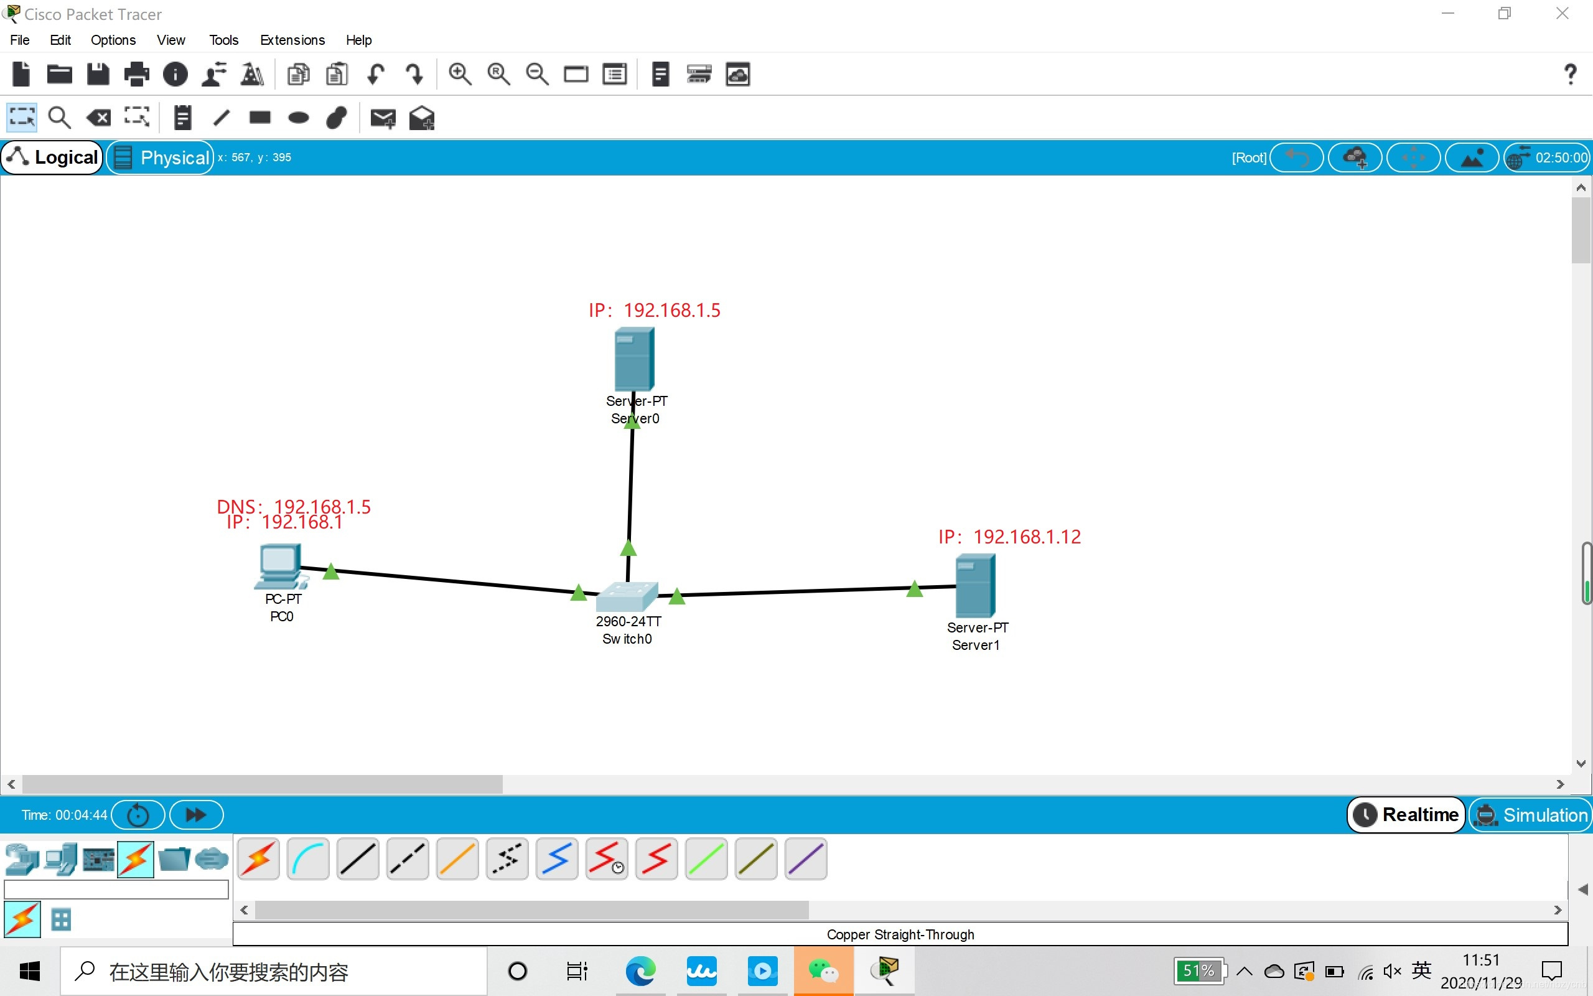Open the Options menu
This screenshot has width=1593, height=996.
(x=113, y=40)
